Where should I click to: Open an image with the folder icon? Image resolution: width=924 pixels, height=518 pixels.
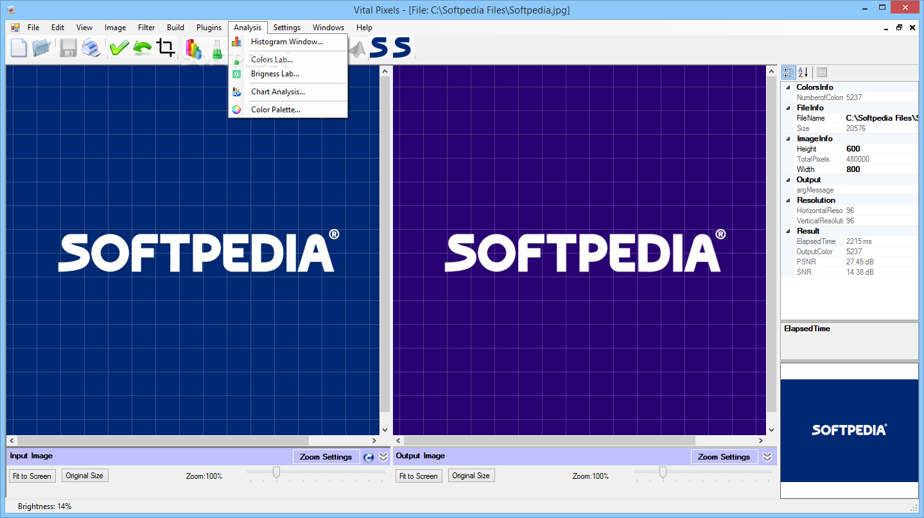coord(42,47)
